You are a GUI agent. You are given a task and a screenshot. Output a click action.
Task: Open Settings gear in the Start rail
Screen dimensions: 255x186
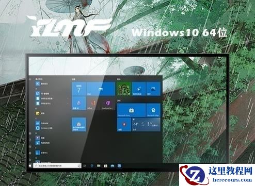point(30,153)
